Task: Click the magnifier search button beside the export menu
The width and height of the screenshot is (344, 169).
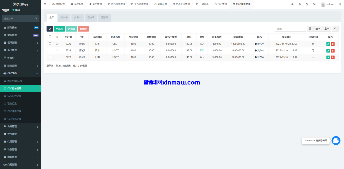Action: [x=335, y=29]
